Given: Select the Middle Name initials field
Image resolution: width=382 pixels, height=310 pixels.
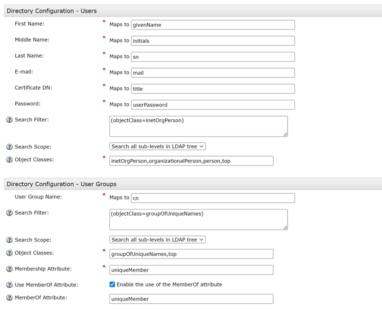Looking at the screenshot, I should pos(213,41).
